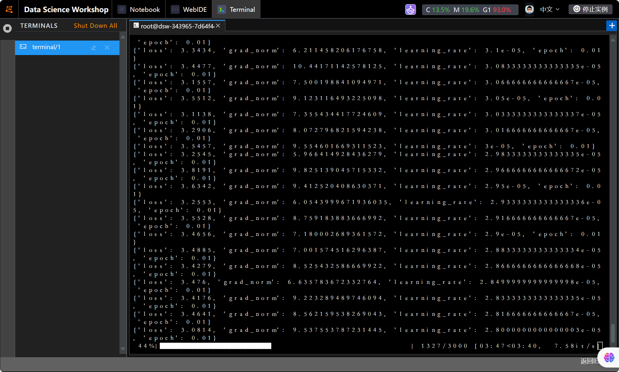The width and height of the screenshot is (619, 372).
Task: Select terminal/1 in the terminals list
Action: [46, 47]
